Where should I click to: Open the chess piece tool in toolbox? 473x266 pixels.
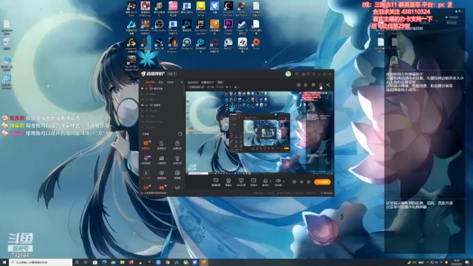[177, 159]
